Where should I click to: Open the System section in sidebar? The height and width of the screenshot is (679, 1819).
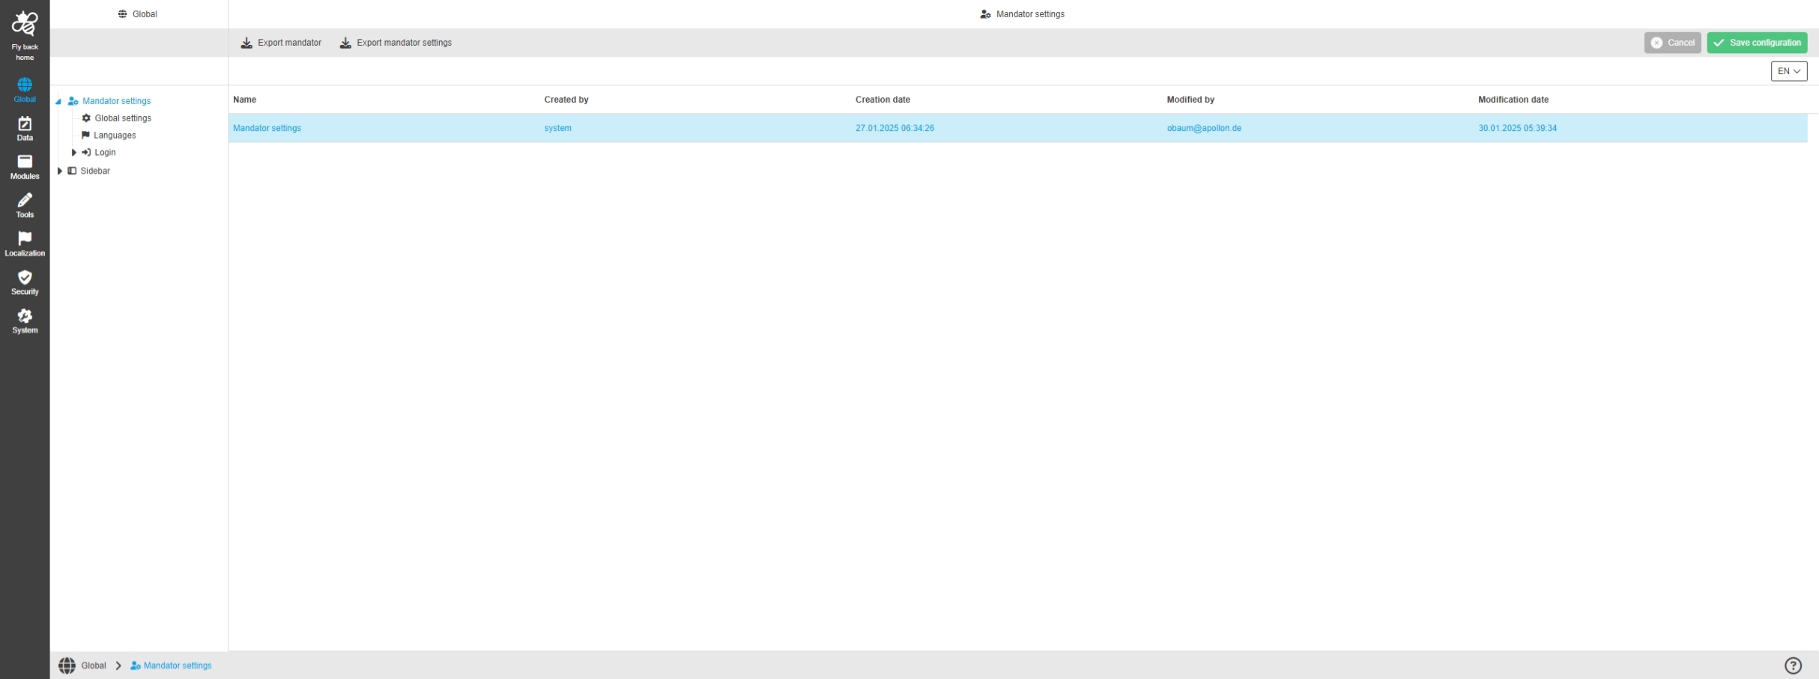coord(25,321)
